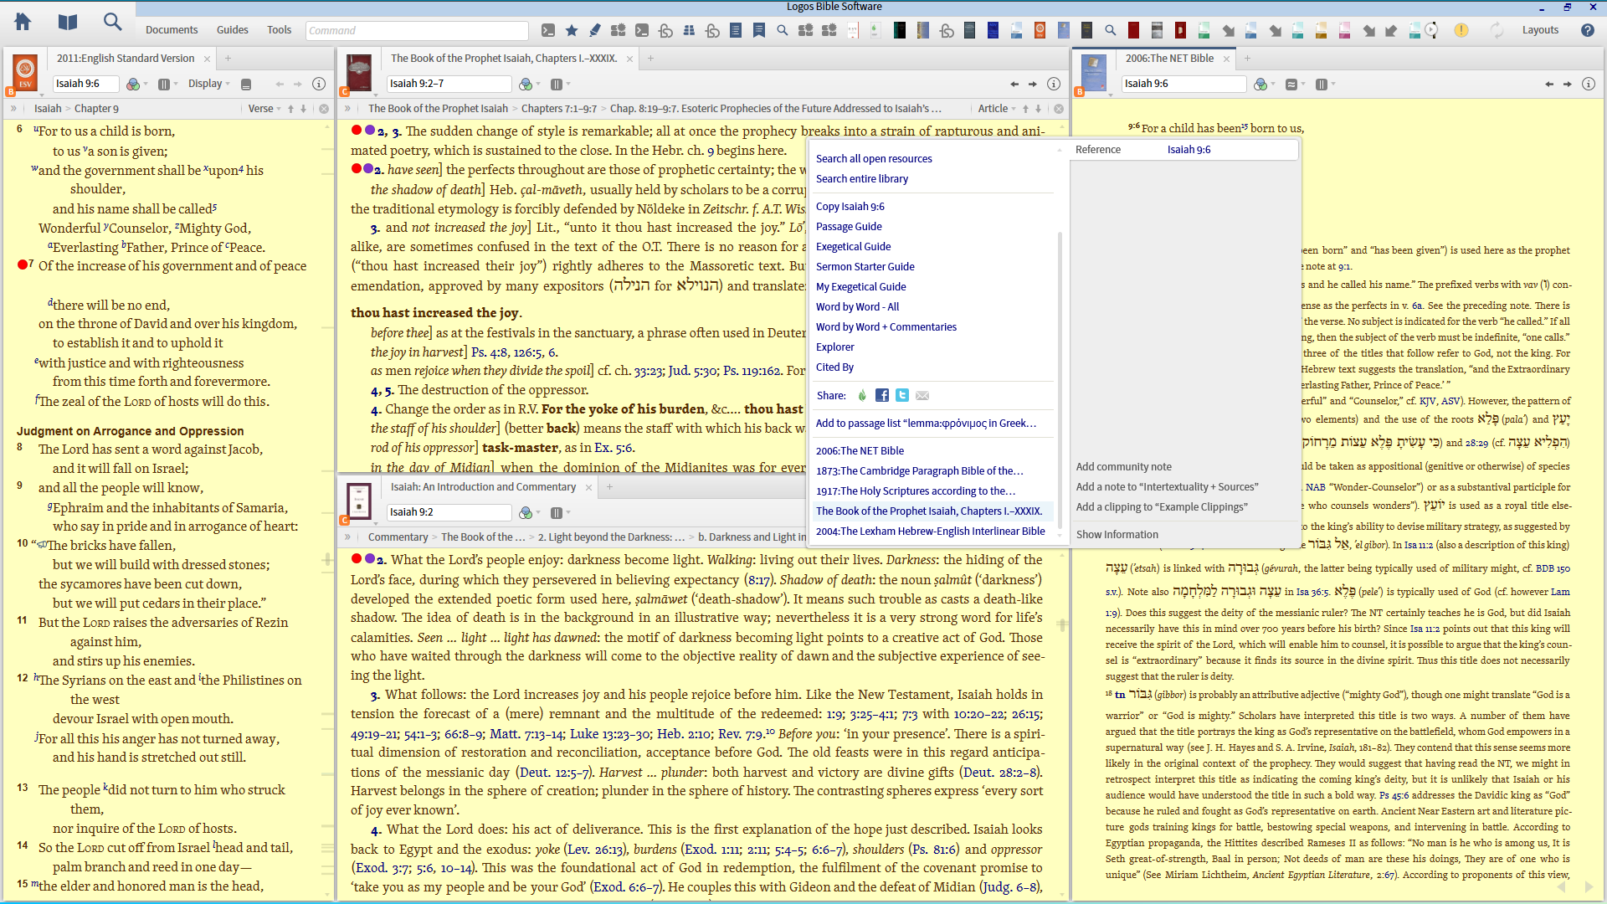Image resolution: width=1607 pixels, height=904 pixels.
Task: Switch to 2011:English Standard Version tab
Action: 126,59
